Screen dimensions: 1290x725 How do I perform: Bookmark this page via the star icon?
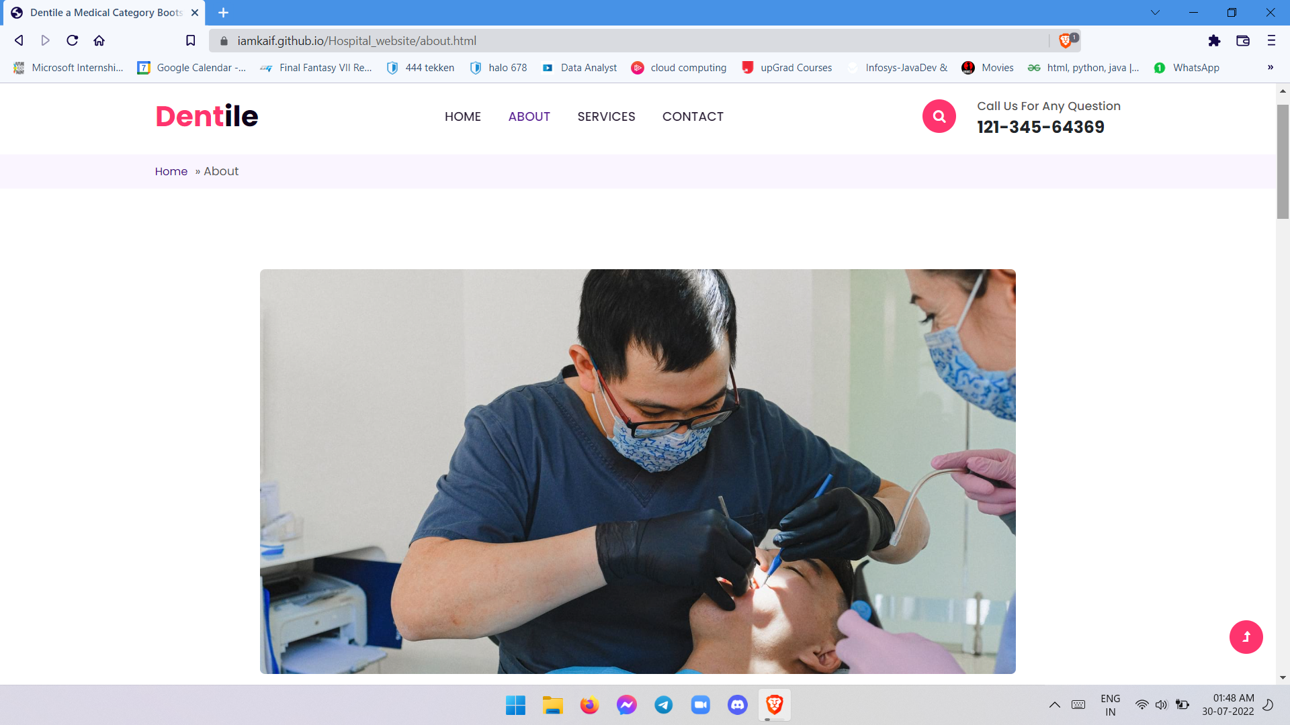(x=190, y=40)
